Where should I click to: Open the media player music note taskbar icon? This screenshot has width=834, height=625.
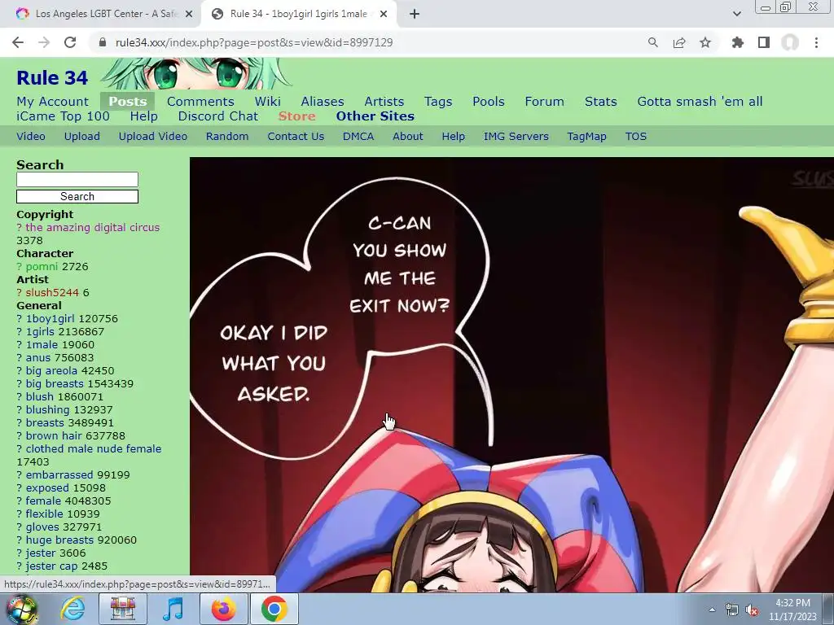click(173, 609)
